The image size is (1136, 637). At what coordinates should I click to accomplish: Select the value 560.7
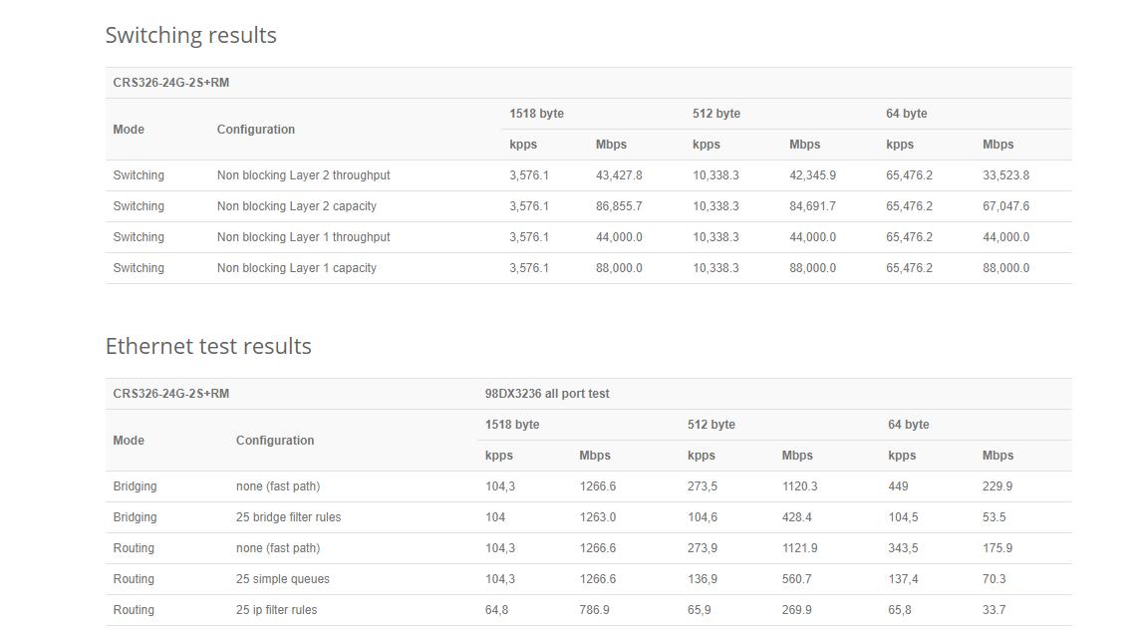coord(796,579)
